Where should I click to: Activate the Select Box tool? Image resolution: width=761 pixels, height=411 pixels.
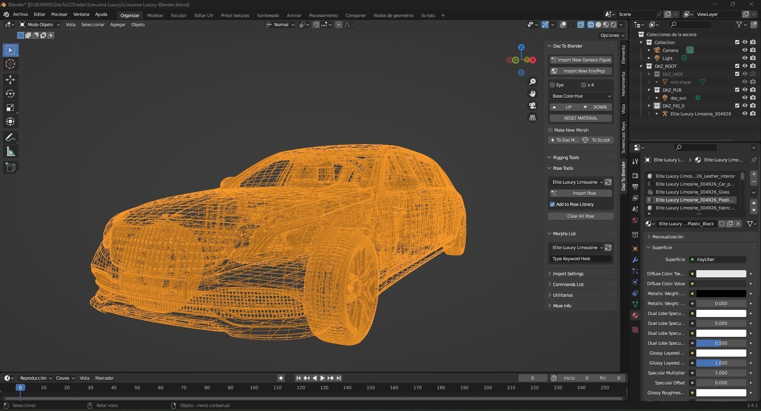[x=10, y=50]
